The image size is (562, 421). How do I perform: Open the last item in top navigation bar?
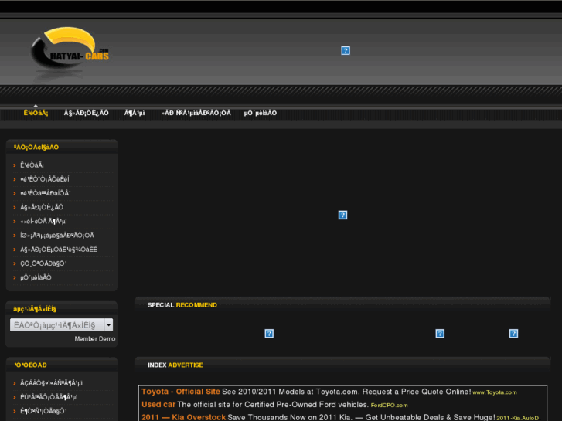(x=261, y=113)
